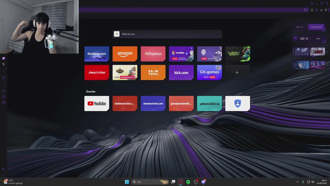Open the extensions toolbar icon

[x=312, y=10]
